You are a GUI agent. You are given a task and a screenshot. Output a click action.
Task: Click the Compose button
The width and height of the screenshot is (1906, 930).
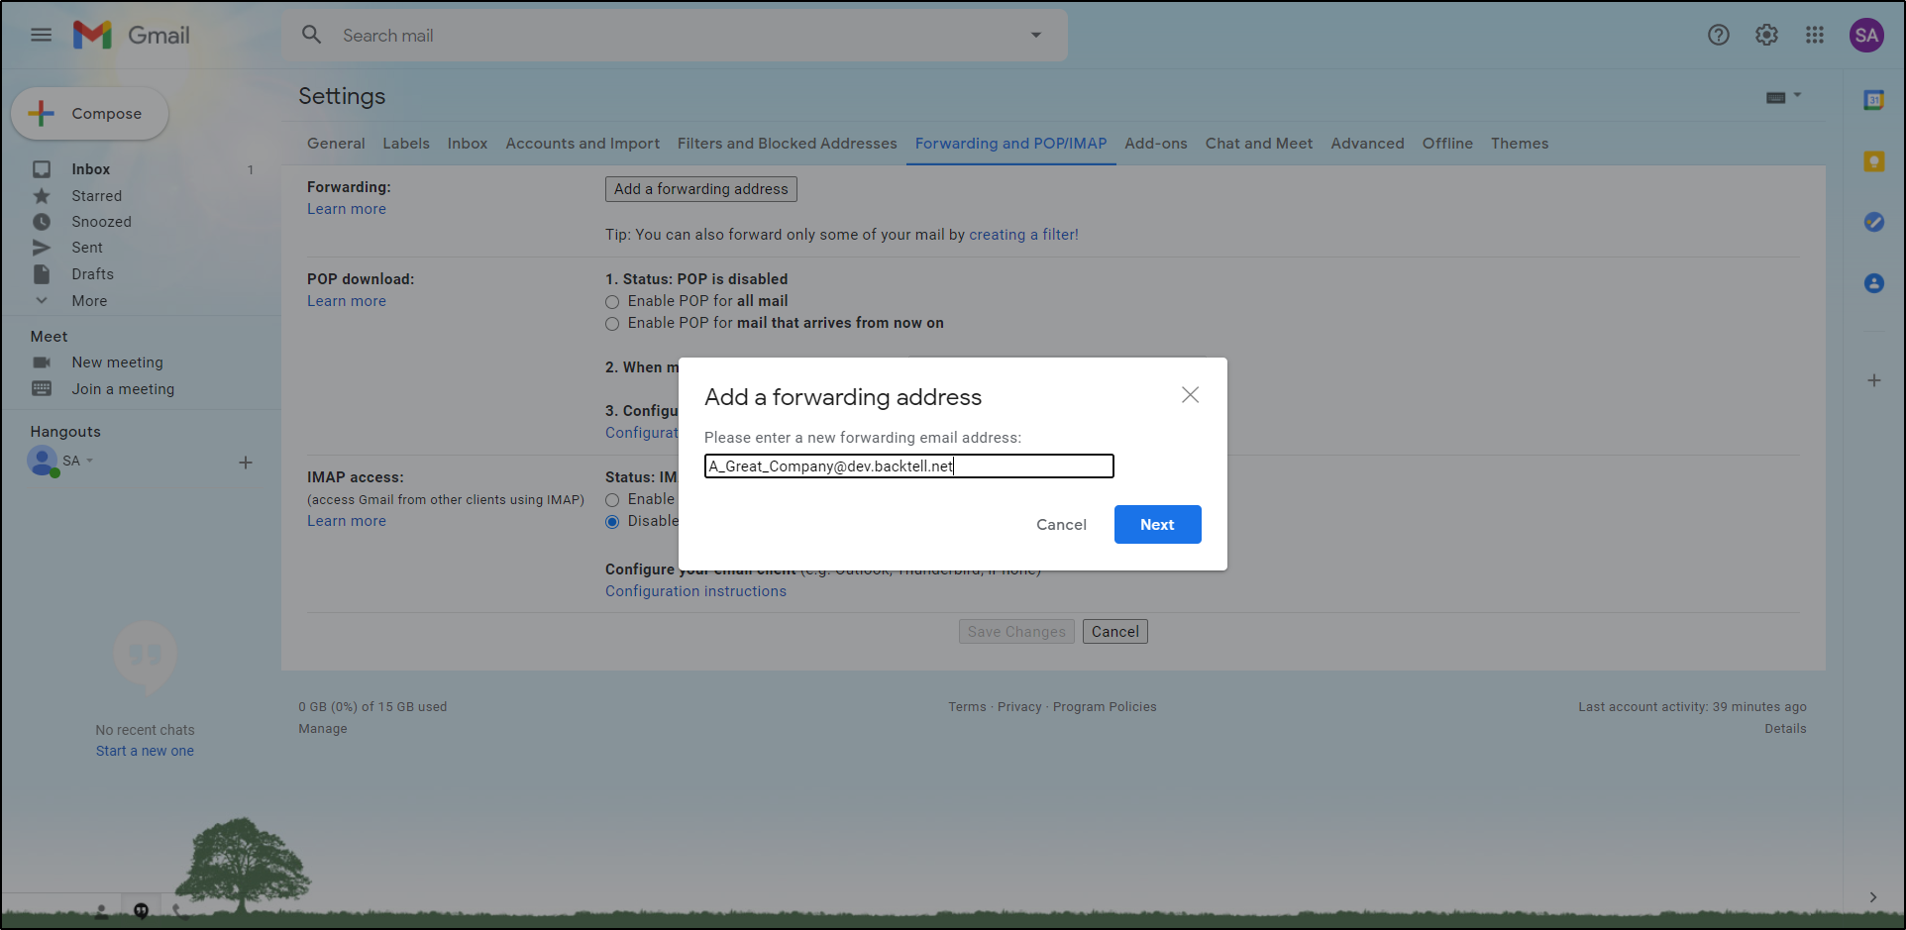[90, 114]
